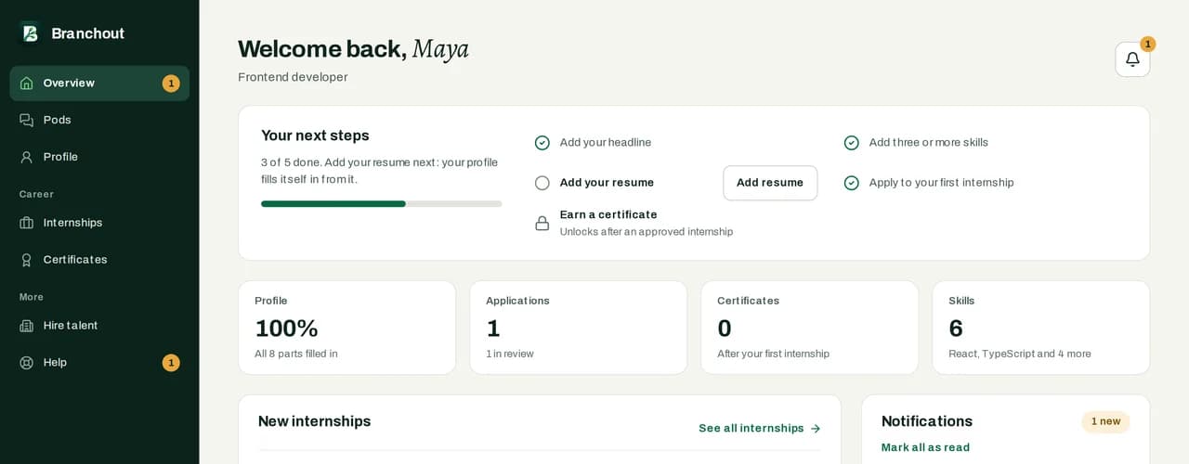Viewport: 1189px width, 464px height.
Task: Click the Help lifebuoy icon
Action: (x=27, y=363)
